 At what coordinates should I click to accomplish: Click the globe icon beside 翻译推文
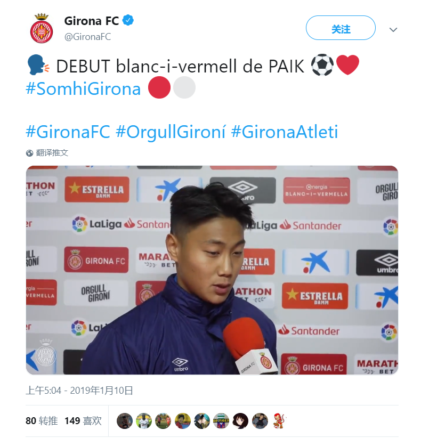tap(30, 153)
